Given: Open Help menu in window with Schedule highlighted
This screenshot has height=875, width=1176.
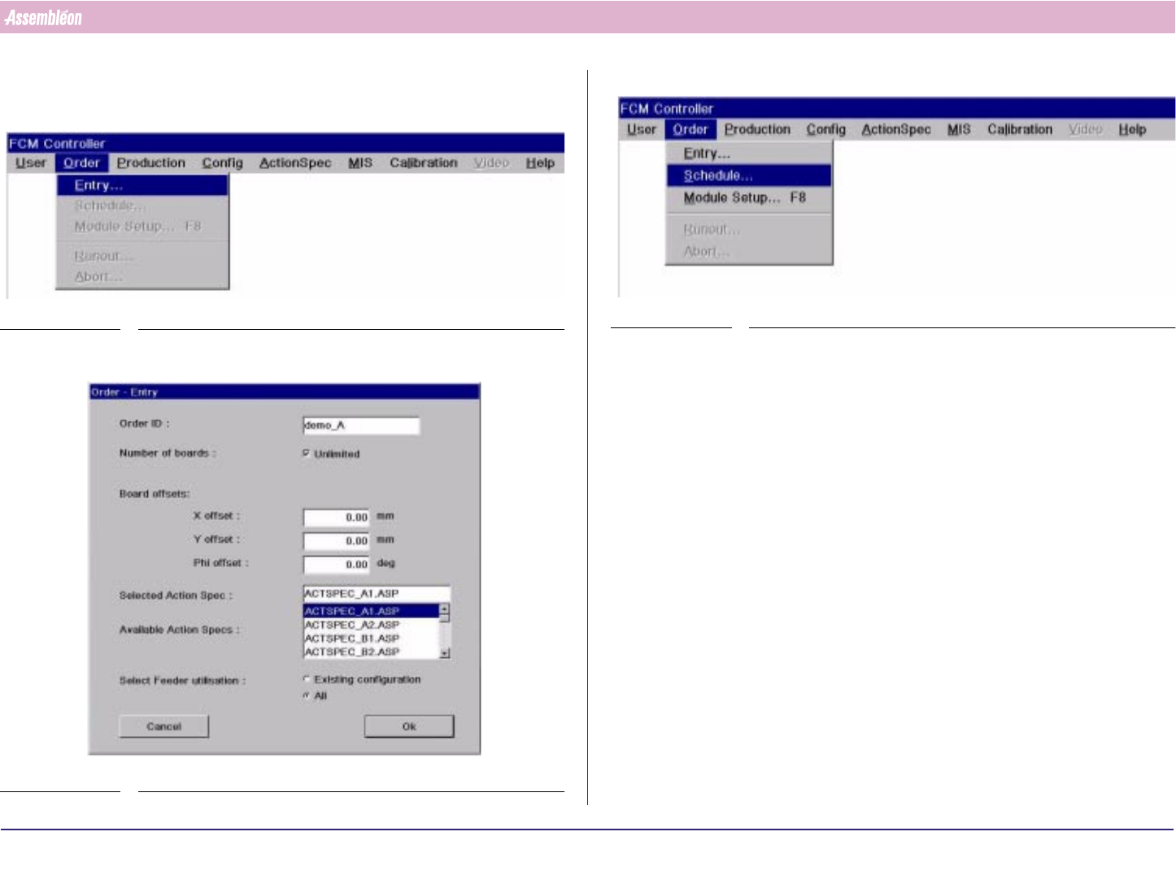Looking at the screenshot, I should pyautogui.click(x=1132, y=129).
